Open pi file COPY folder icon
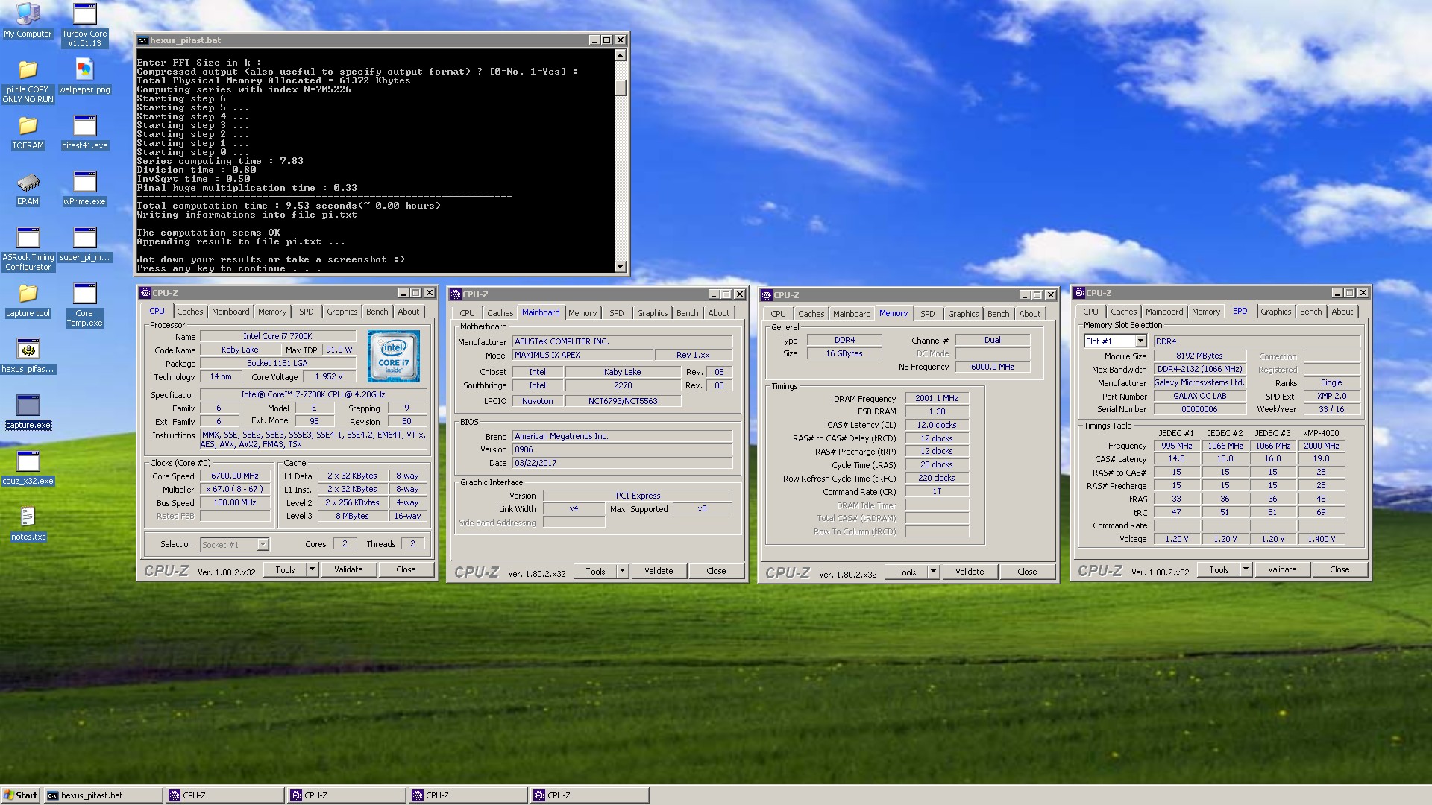Viewport: 1432px width, 805px height. tap(28, 80)
